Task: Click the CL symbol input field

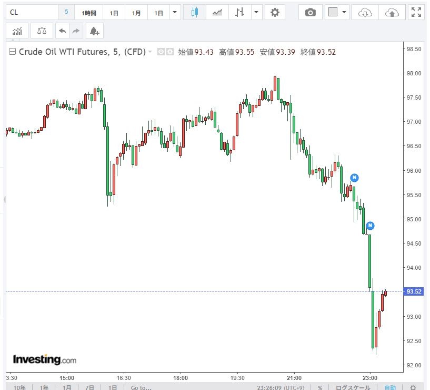Action: pos(32,12)
